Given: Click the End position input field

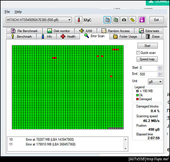Looking at the screenshot, I should tap(148, 74).
